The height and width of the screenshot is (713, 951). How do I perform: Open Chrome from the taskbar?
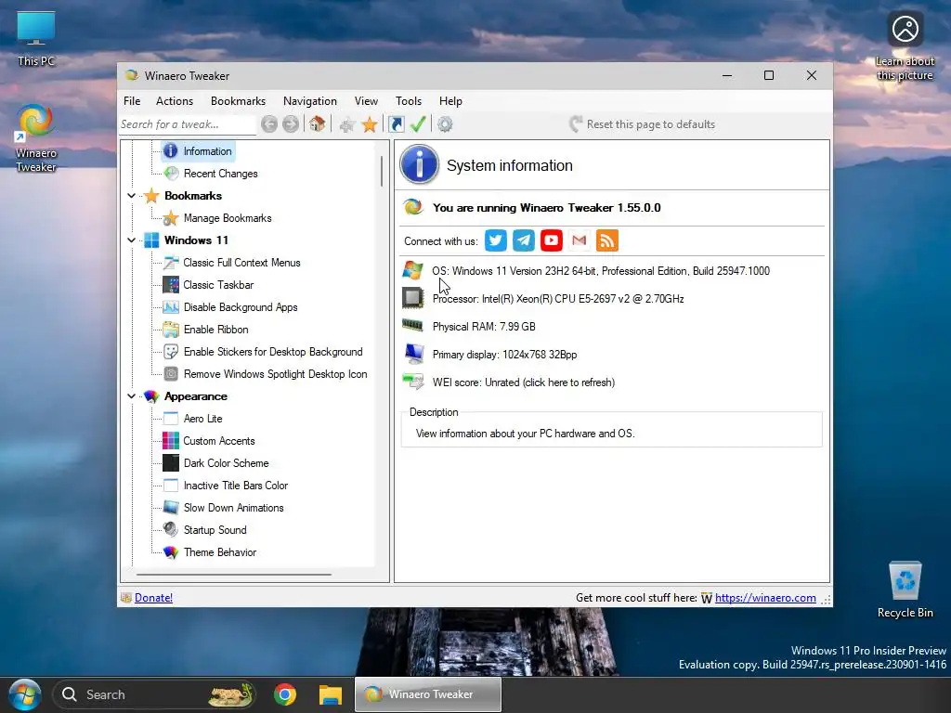point(285,694)
